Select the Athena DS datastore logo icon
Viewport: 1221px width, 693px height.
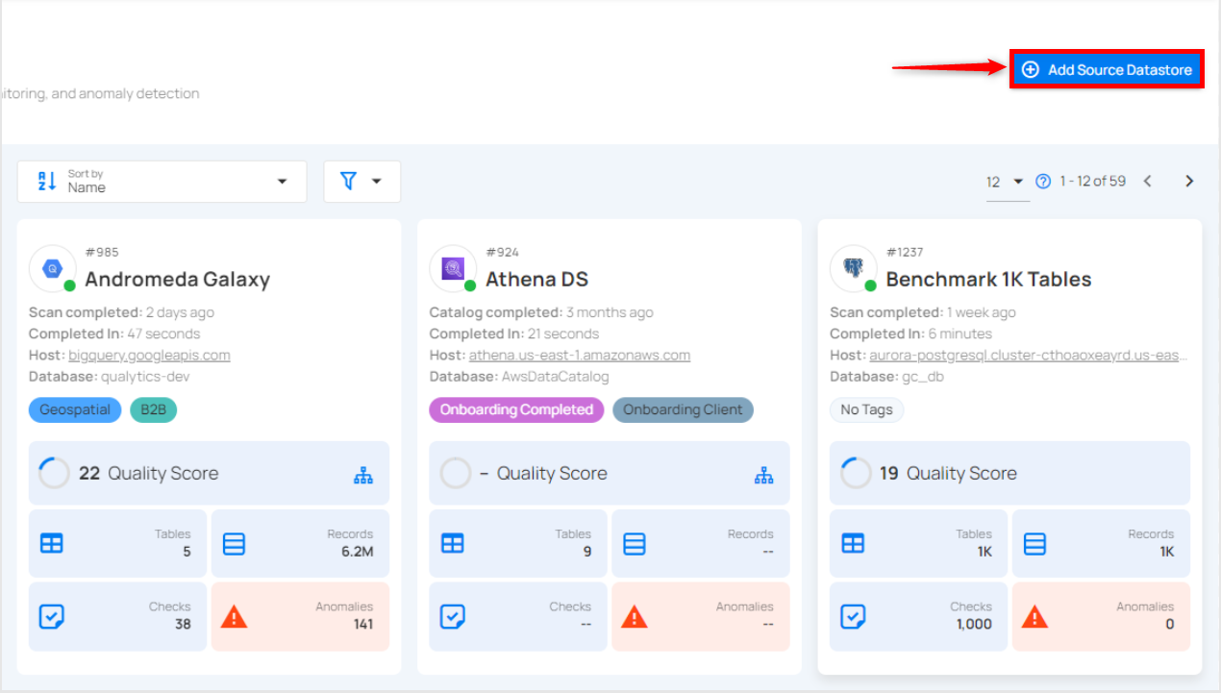(x=453, y=269)
